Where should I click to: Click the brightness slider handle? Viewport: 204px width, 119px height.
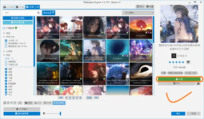60,114
